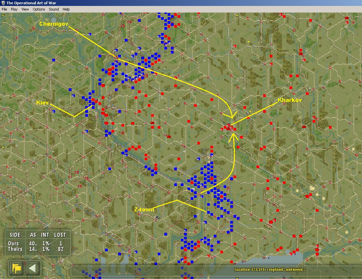Screen dimensions: 362x279
Task: Open the View menu
Action: click(x=25, y=9)
